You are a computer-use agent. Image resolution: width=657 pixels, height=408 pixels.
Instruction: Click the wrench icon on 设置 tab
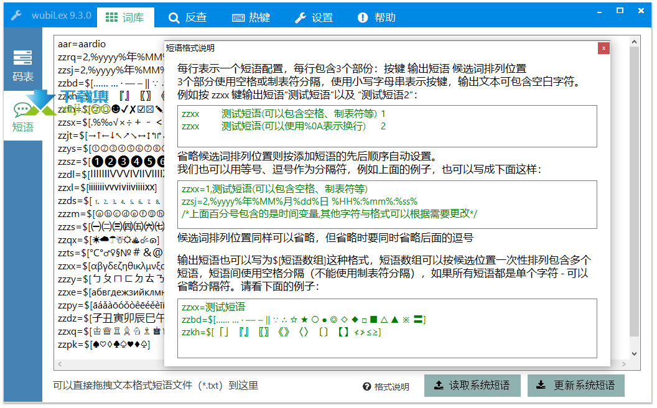(x=301, y=17)
